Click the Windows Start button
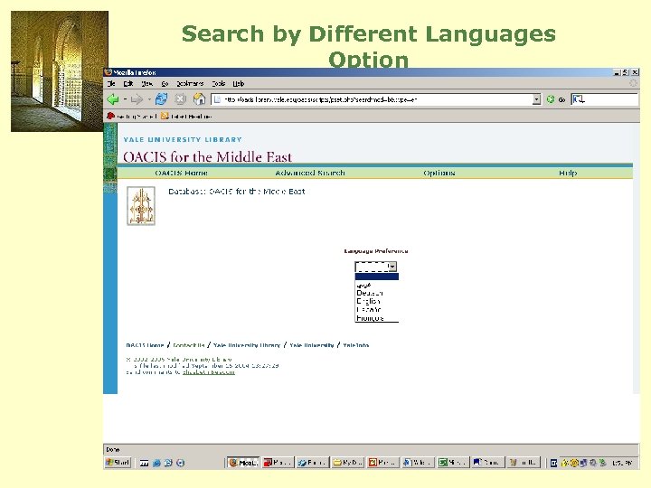The height and width of the screenshot is (488, 651). [x=118, y=463]
